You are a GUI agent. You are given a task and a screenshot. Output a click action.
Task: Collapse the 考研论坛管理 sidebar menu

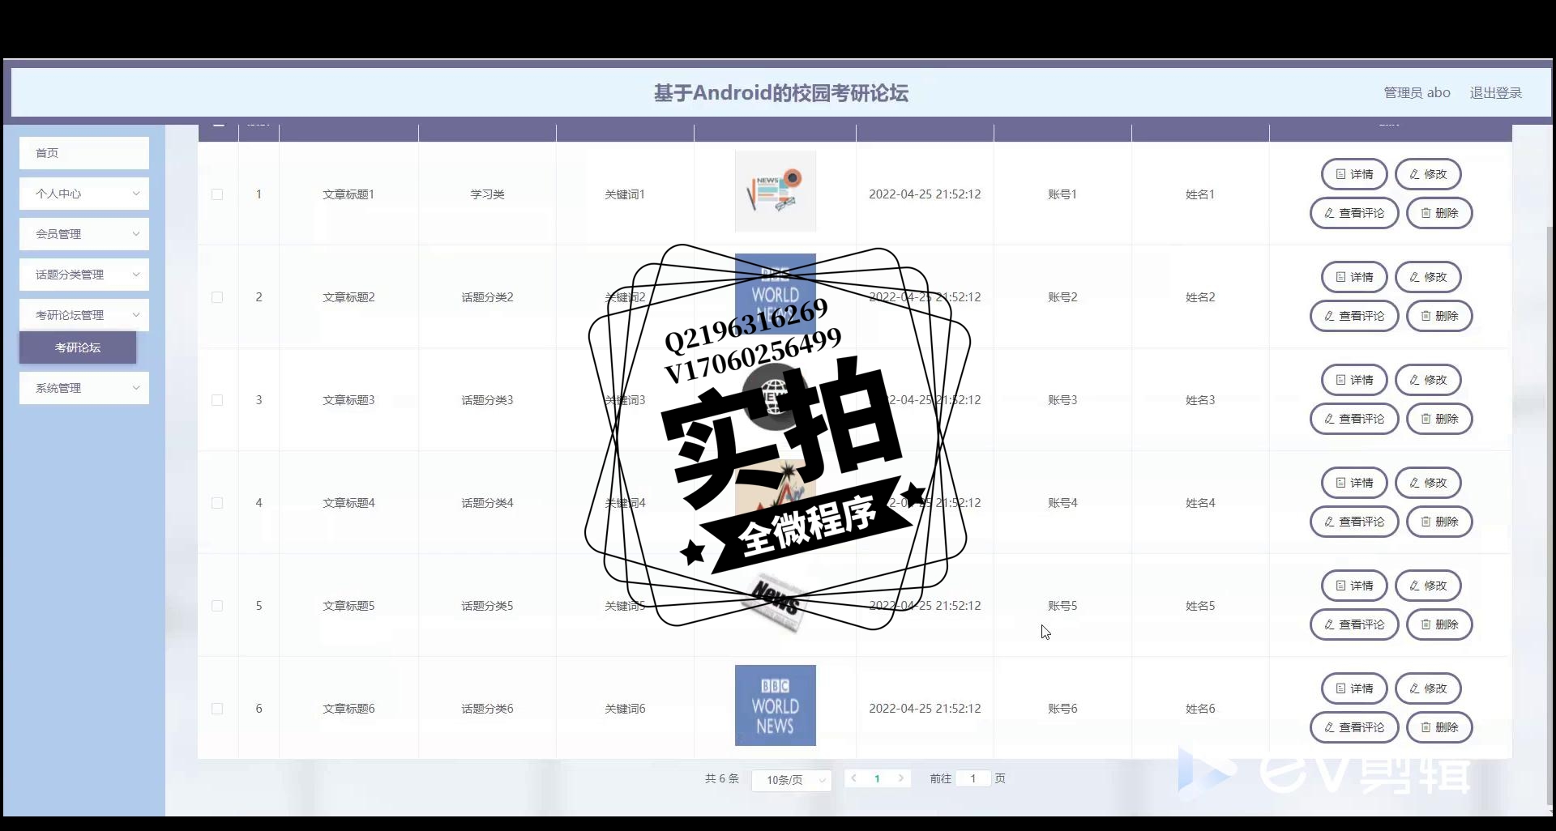pos(84,315)
